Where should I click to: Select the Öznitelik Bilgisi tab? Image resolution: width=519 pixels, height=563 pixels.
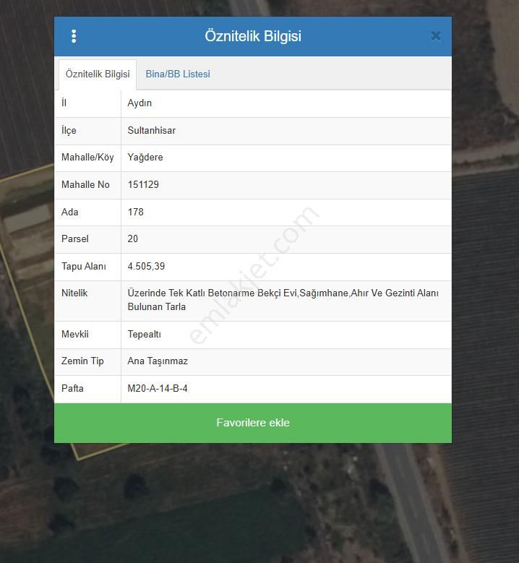tap(98, 74)
